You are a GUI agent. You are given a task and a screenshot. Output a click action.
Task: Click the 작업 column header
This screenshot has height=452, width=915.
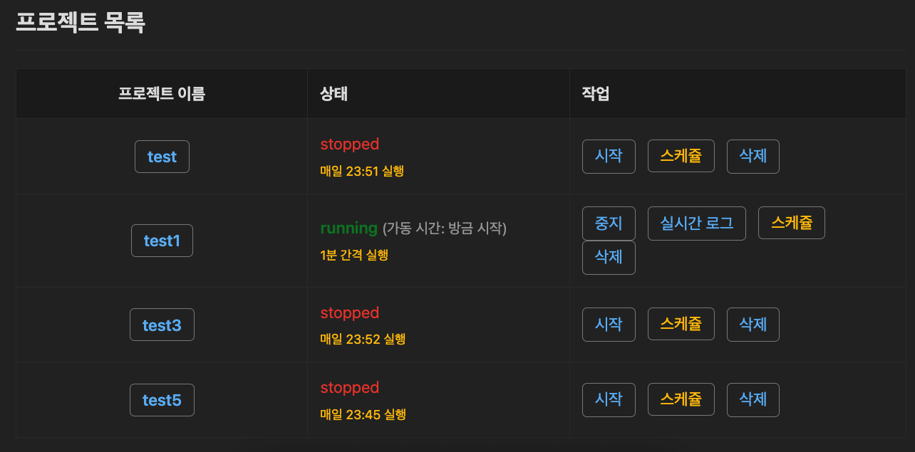point(596,93)
